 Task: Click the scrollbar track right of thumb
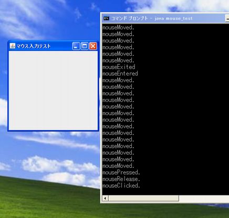pos(204,198)
